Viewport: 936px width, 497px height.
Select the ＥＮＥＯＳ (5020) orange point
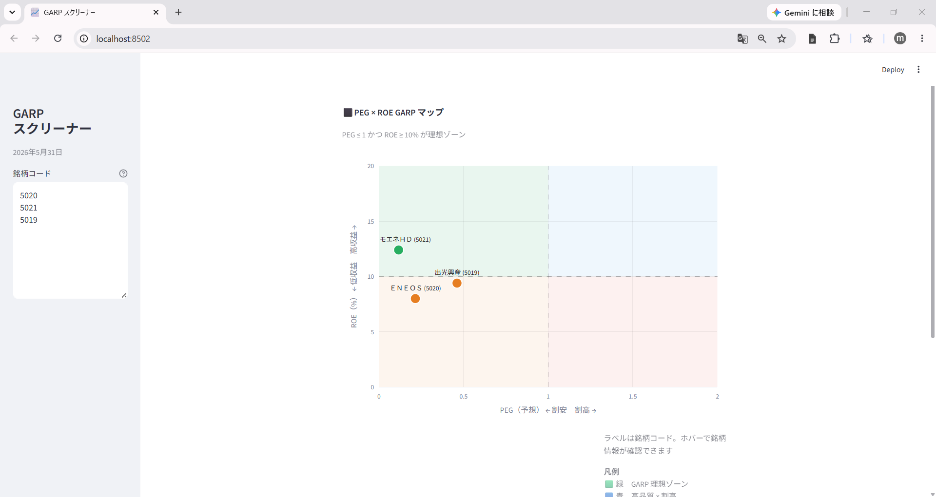pyautogui.click(x=415, y=299)
